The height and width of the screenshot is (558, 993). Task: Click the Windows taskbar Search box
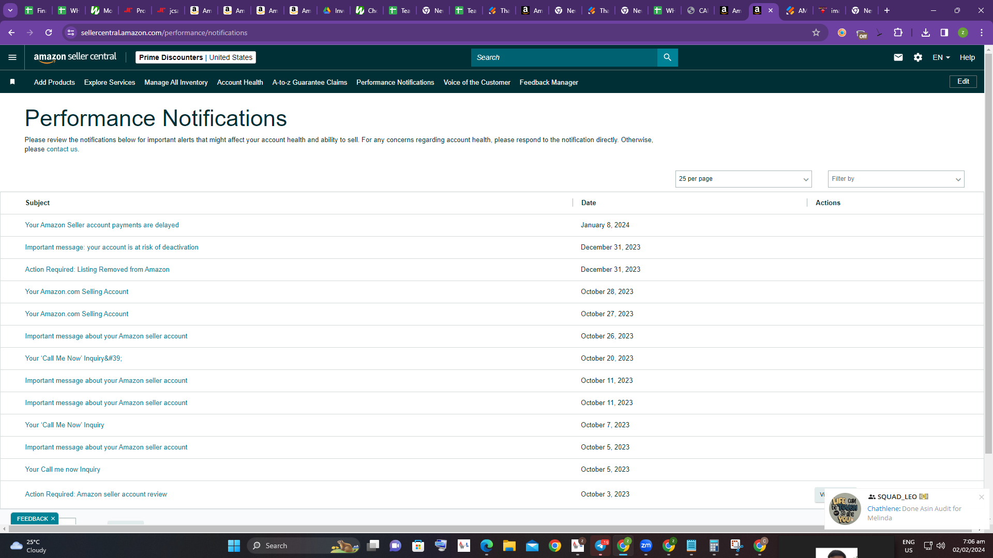[x=304, y=546]
